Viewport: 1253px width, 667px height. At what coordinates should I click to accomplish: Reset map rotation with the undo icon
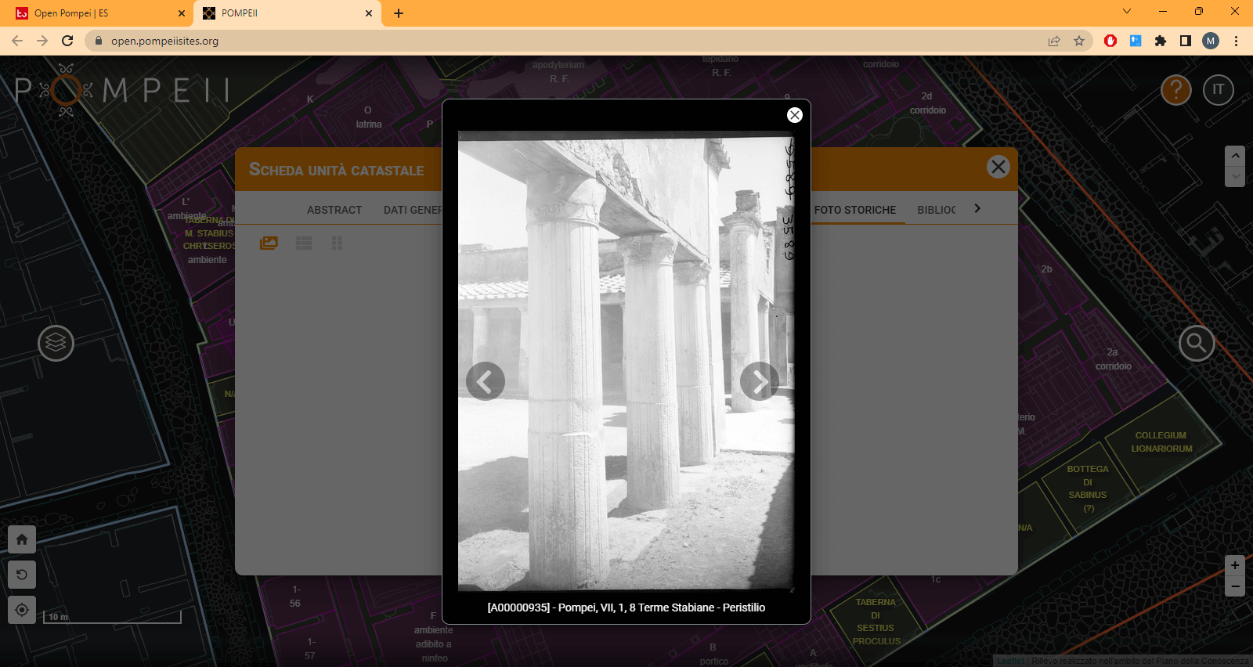(x=22, y=575)
